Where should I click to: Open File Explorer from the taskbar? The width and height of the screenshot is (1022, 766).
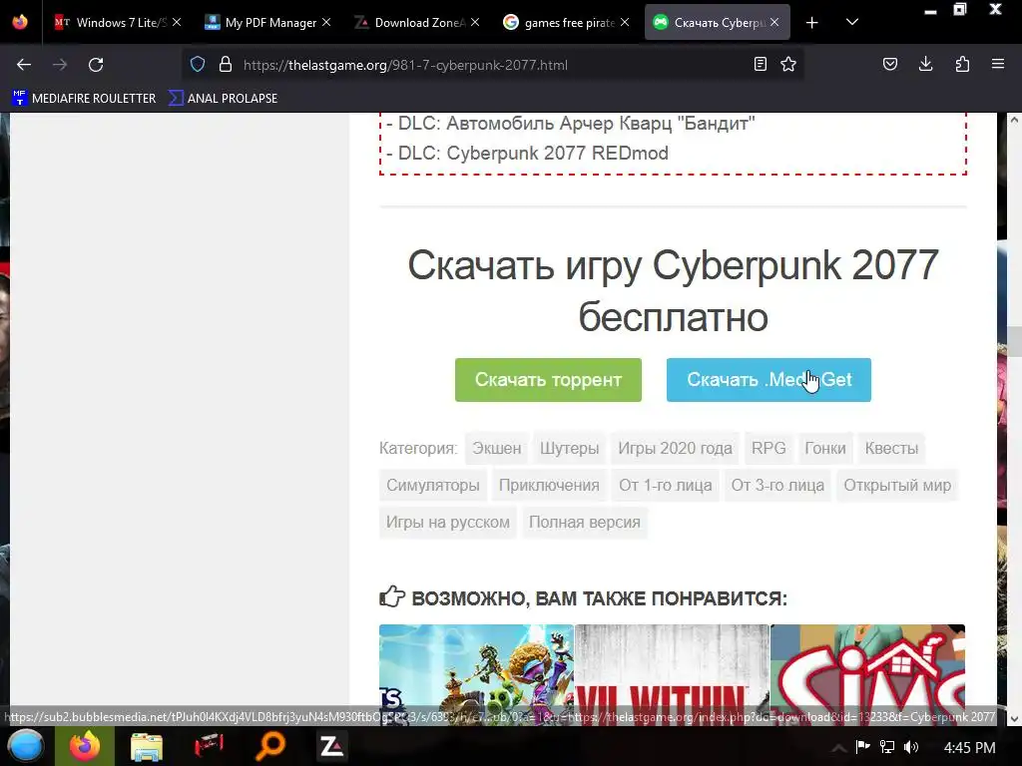[147, 746]
